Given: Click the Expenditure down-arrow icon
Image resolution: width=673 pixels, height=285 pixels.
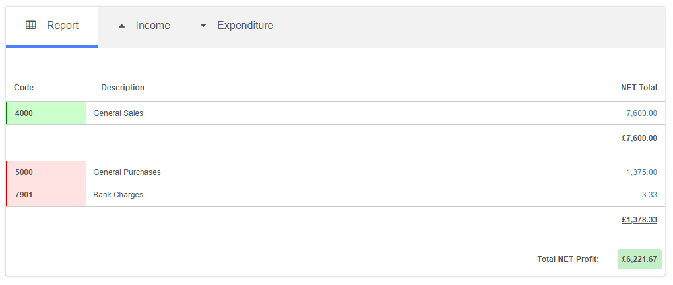Looking at the screenshot, I should coord(203,26).
